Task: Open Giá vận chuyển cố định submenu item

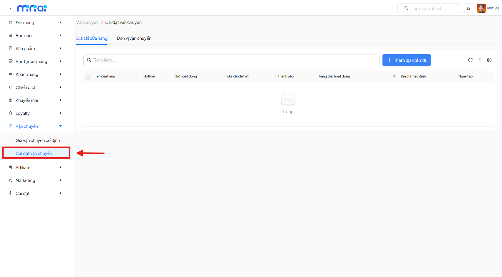Action: coord(38,140)
